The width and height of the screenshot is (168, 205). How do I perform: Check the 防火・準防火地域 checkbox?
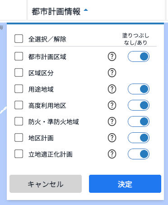pyautogui.click(x=19, y=121)
